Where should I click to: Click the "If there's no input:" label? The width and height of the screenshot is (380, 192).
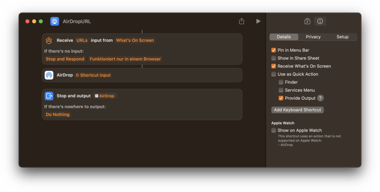point(64,51)
